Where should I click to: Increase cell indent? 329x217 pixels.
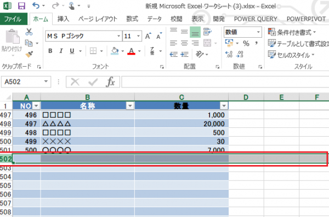tap(184, 55)
